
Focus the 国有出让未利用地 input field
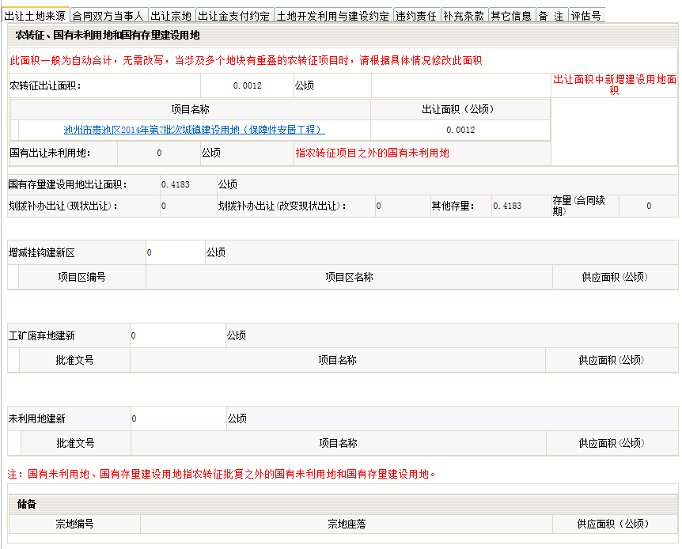(x=159, y=153)
